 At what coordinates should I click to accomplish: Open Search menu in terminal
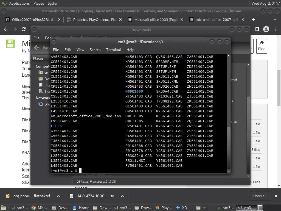(95, 50)
